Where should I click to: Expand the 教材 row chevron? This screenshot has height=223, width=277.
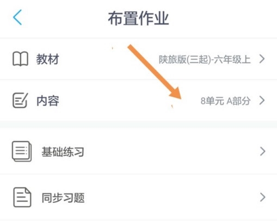[262, 59]
